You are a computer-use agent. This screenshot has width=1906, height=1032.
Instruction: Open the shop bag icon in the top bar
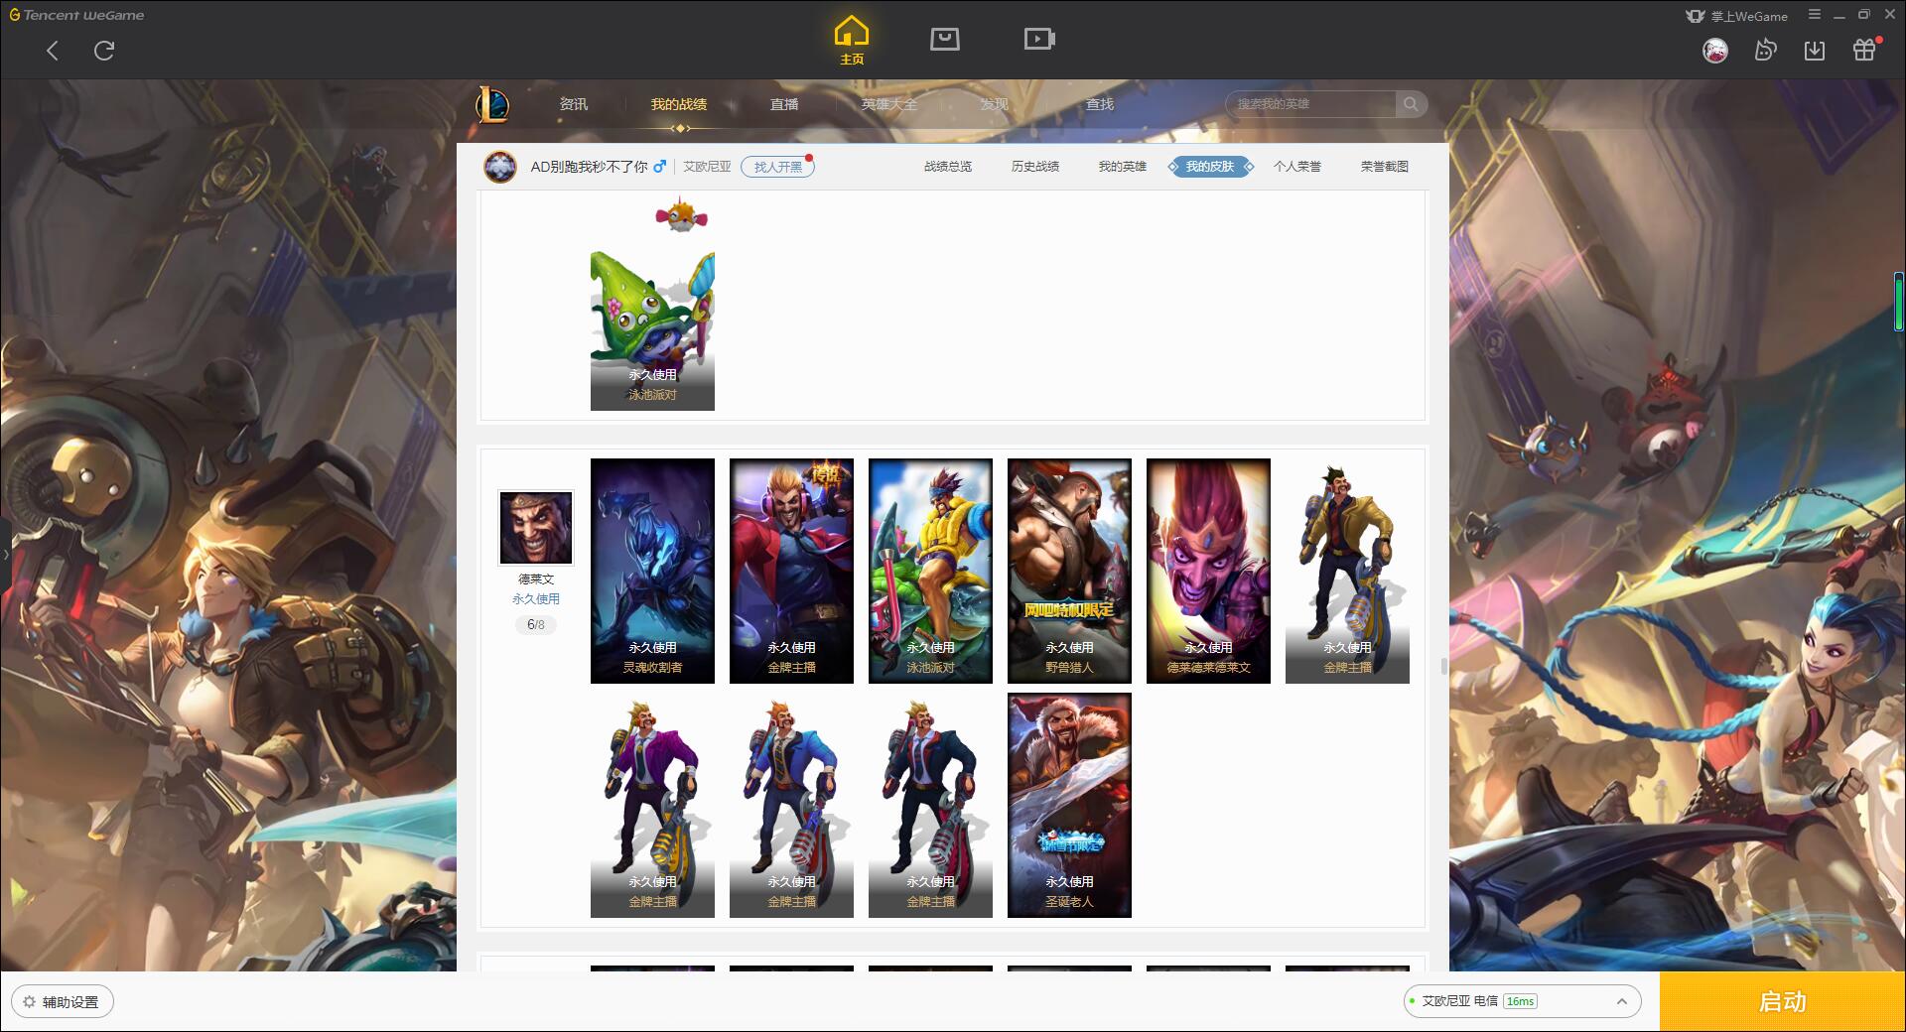click(944, 39)
